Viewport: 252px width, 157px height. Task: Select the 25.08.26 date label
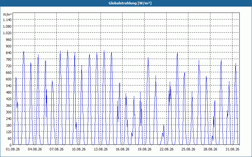click(188, 149)
